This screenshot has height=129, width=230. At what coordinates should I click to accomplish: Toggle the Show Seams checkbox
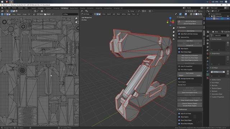179,117
